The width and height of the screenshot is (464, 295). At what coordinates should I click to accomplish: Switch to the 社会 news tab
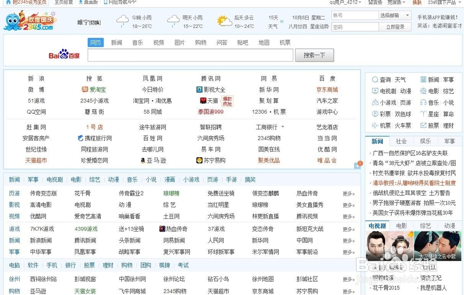pyautogui.click(x=401, y=141)
